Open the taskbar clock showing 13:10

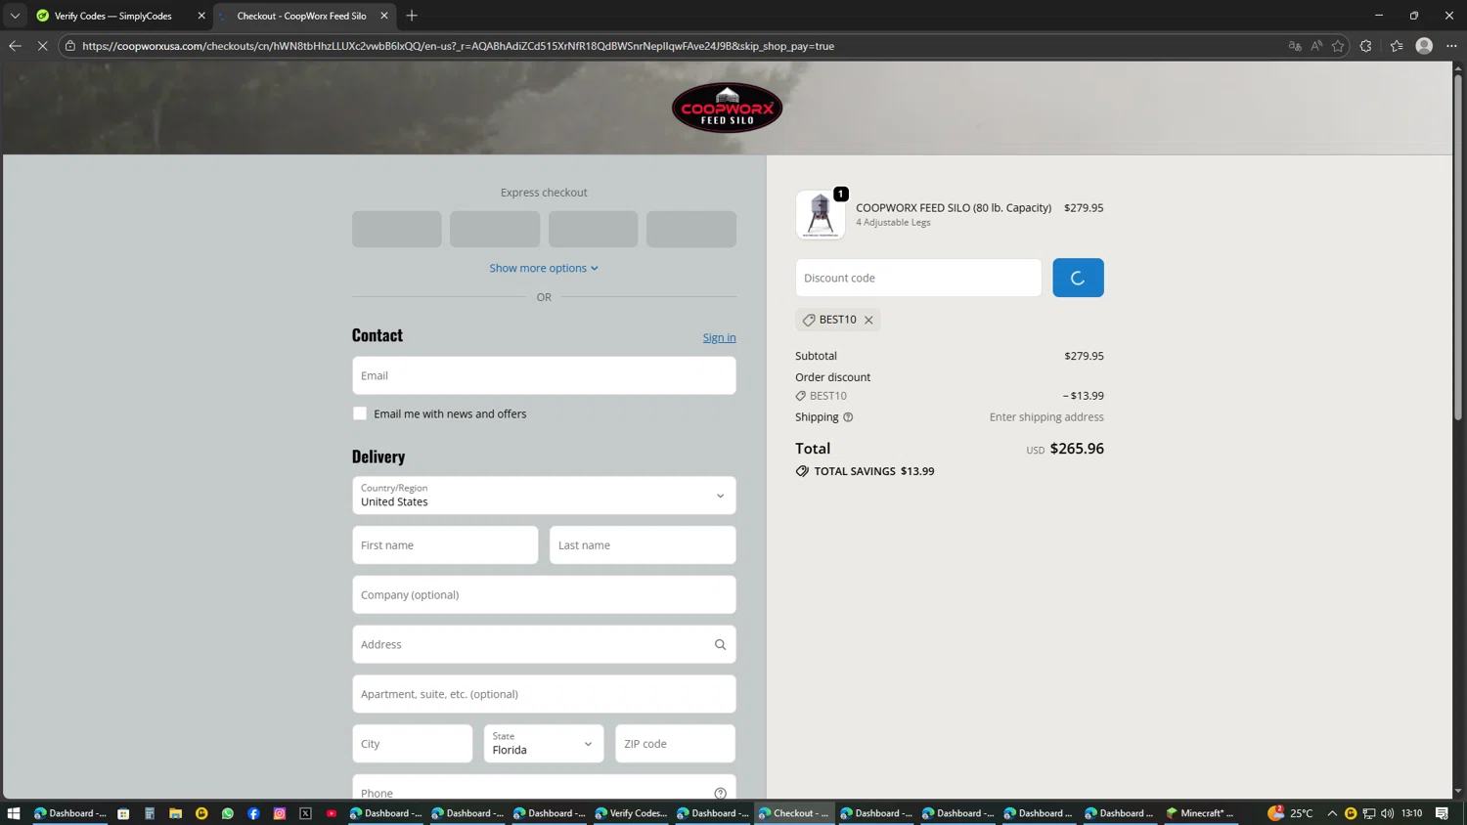pyautogui.click(x=1411, y=813)
